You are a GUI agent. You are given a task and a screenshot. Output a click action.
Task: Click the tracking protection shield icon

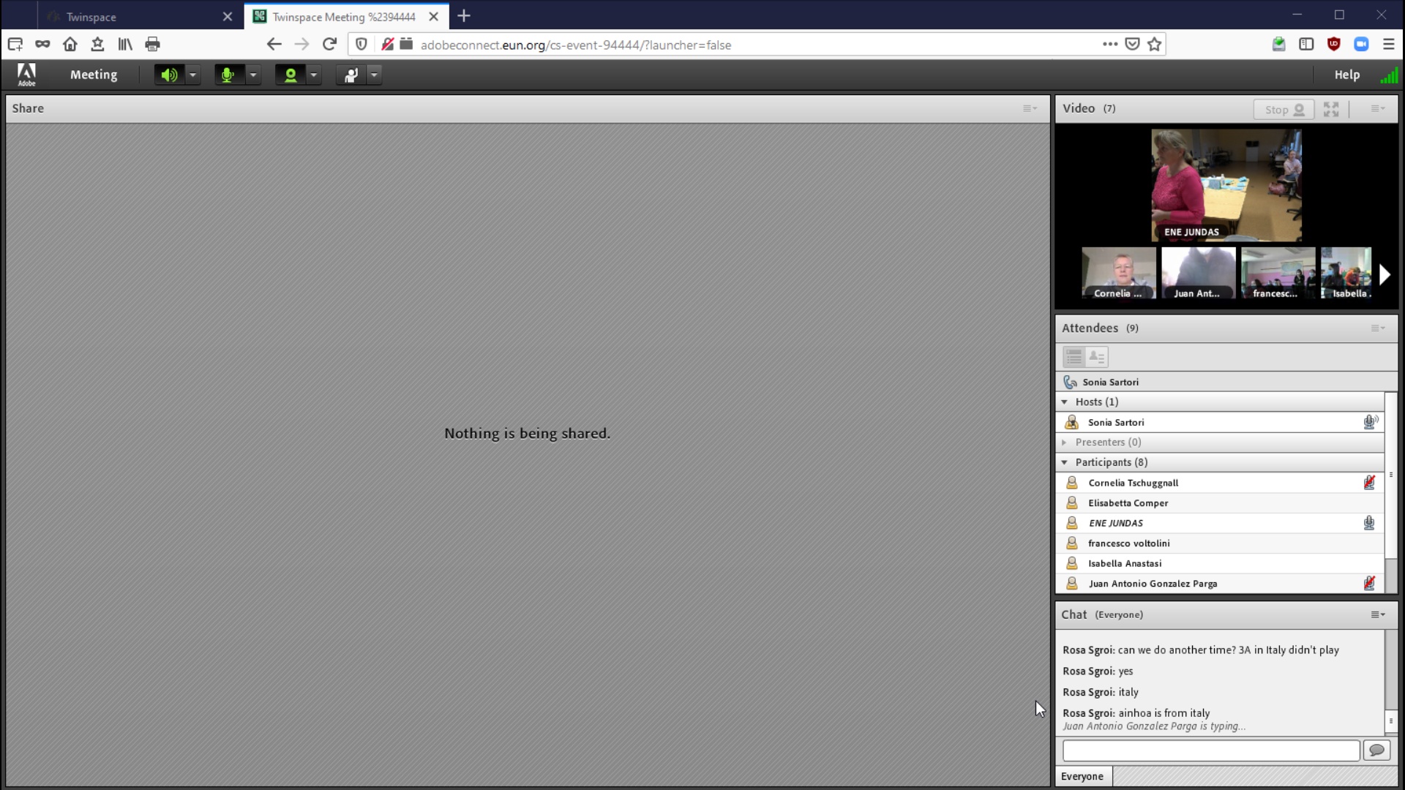(361, 45)
